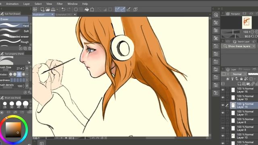Click the Scale/Rotate transform icon

coord(92,9)
